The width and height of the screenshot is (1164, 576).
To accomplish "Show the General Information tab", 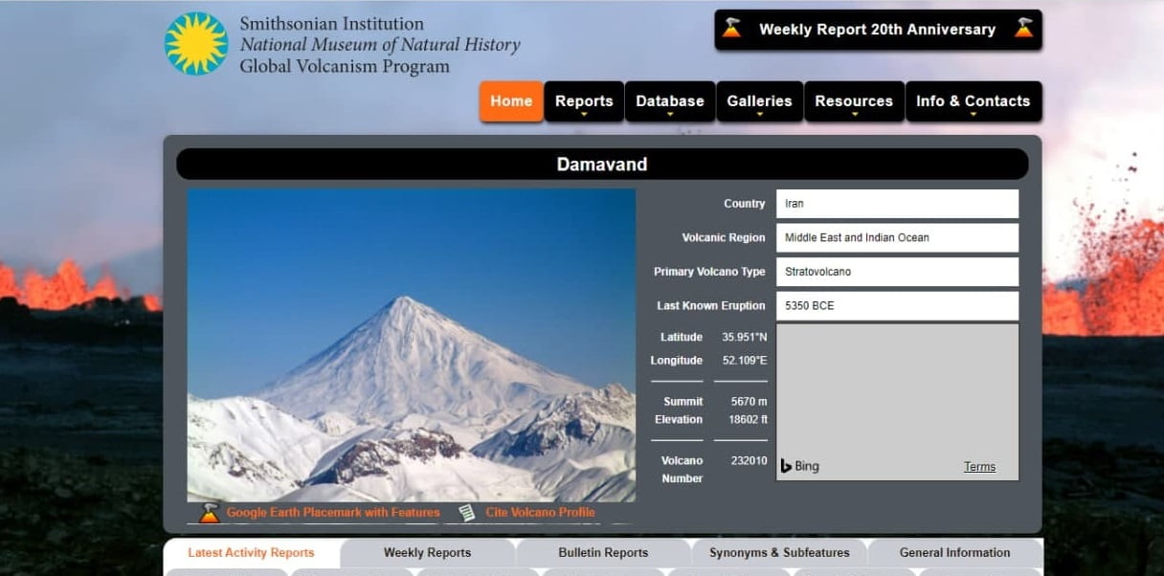I will click(954, 553).
